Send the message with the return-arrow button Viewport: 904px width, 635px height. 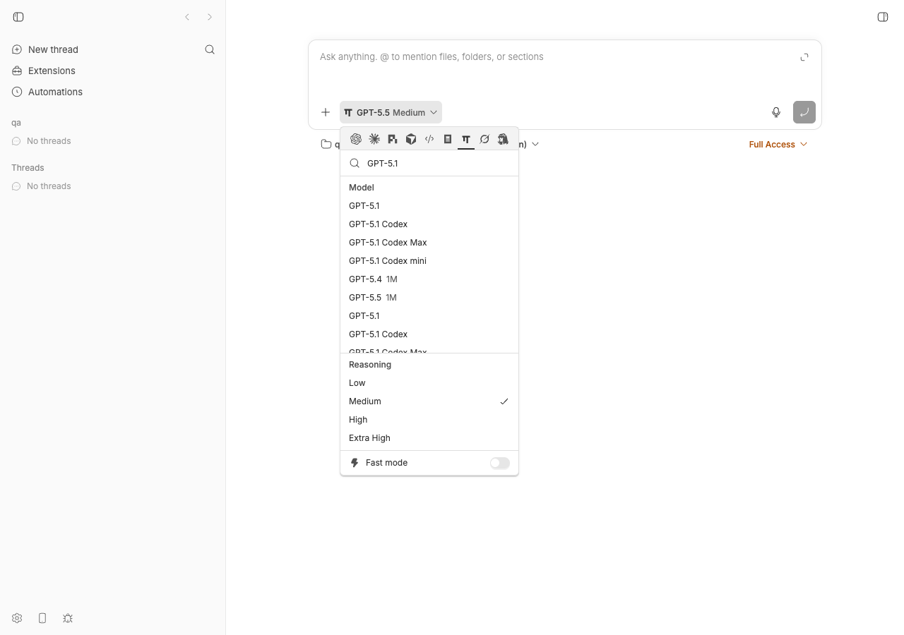(804, 112)
